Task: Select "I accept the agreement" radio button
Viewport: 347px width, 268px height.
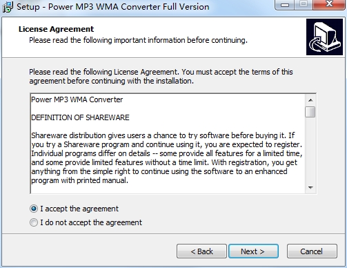Action: tap(34, 209)
